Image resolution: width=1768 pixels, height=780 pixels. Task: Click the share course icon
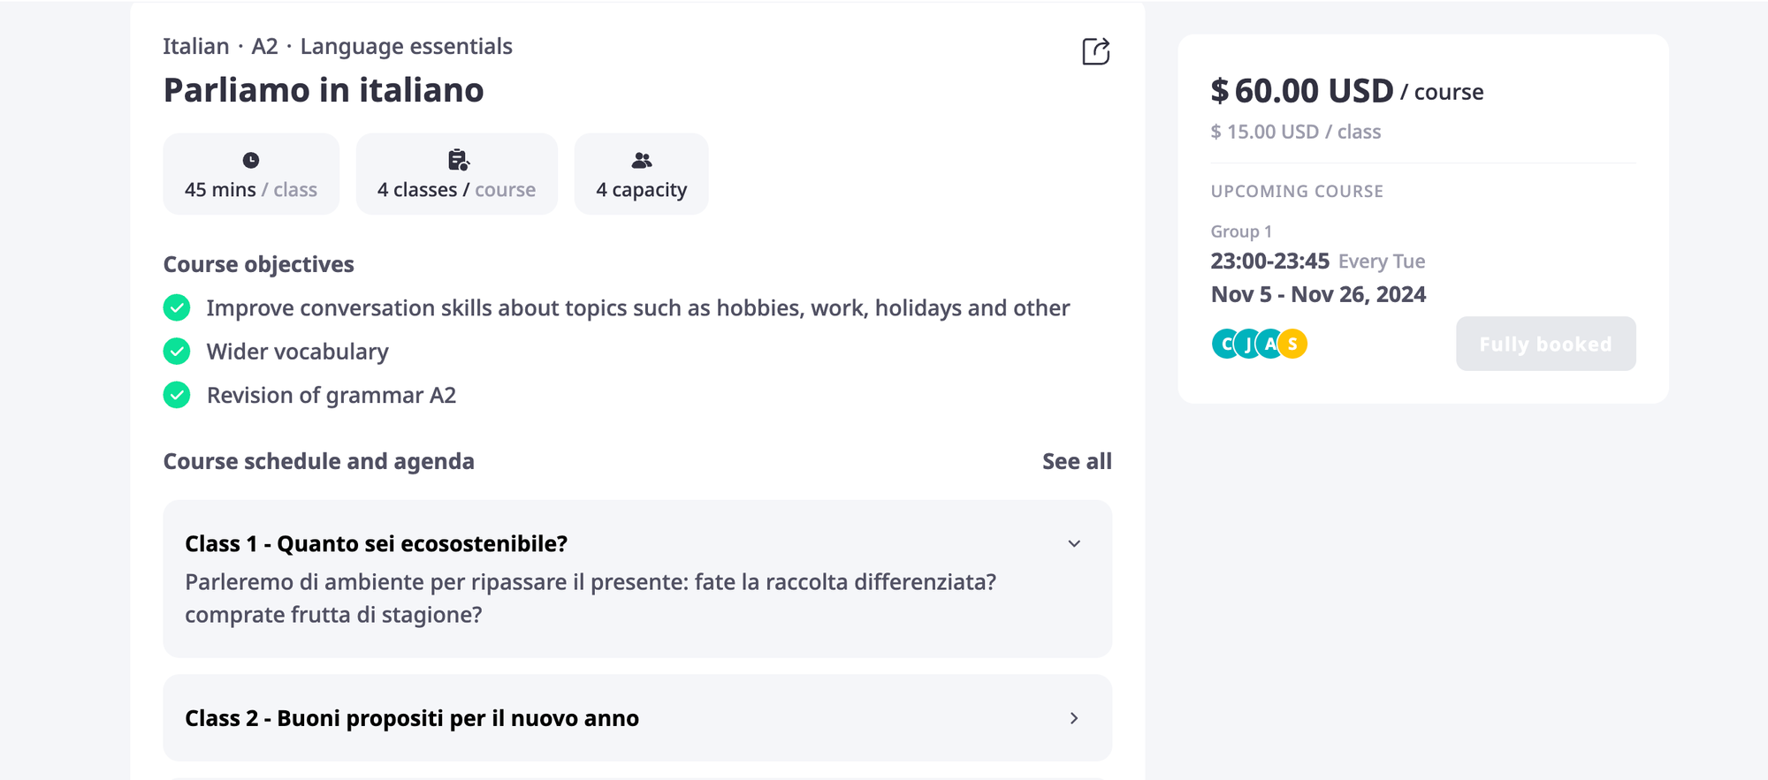[1095, 51]
